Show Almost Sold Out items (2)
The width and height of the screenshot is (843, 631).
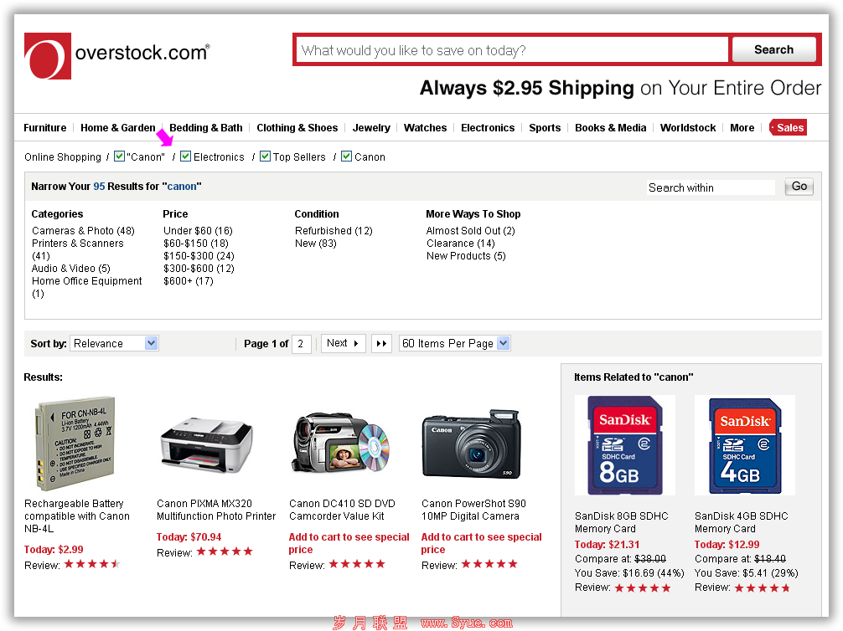coord(470,231)
